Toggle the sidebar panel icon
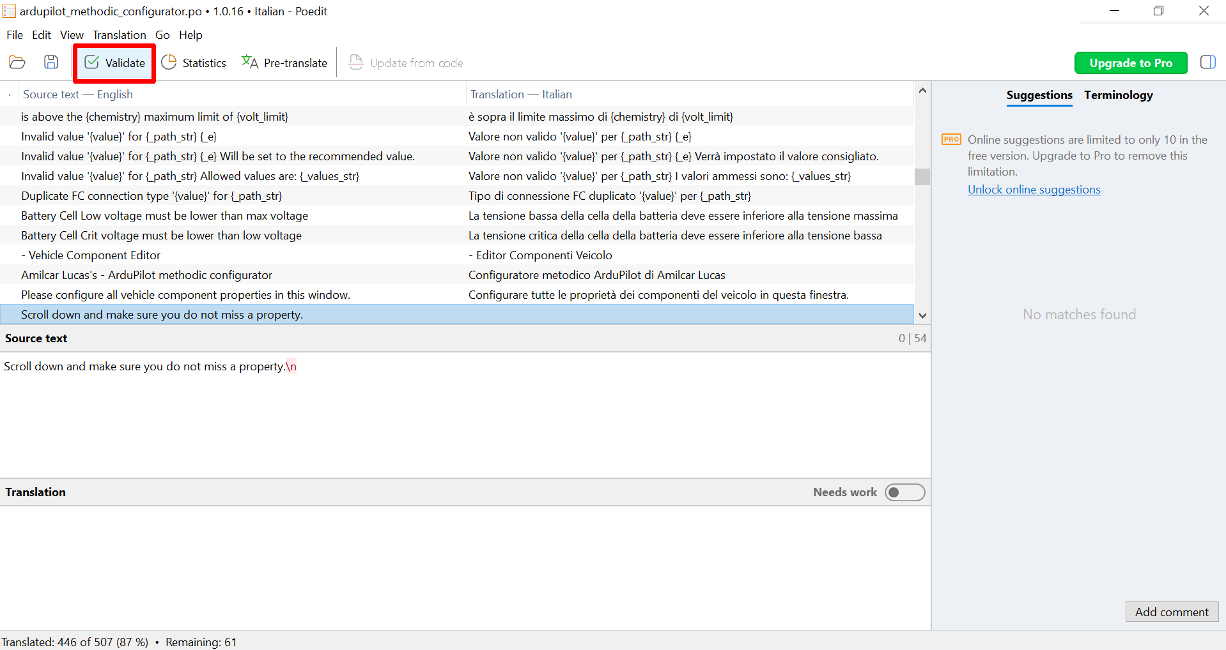Viewport: 1226px width, 650px height. [1207, 63]
